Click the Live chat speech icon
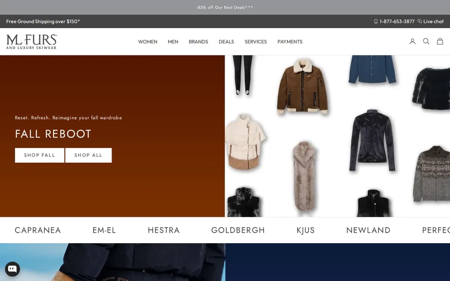Image resolution: width=450 pixels, height=281 pixels. pos(420,21)
